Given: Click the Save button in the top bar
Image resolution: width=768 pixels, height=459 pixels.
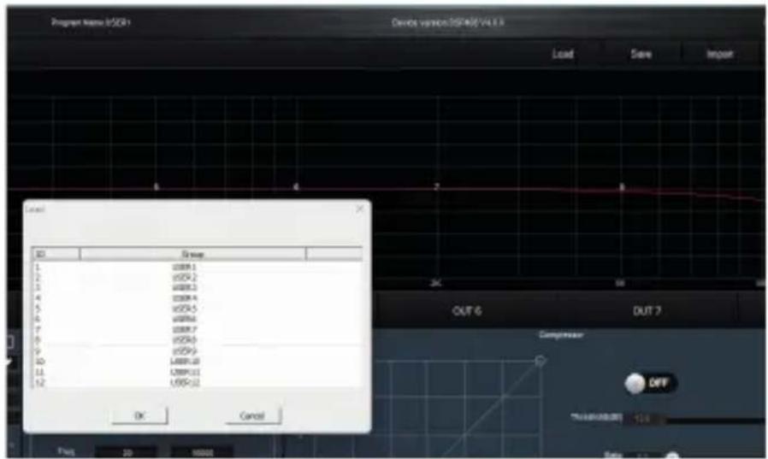Looking at the screenshot, I should click(x=641, y=55).
